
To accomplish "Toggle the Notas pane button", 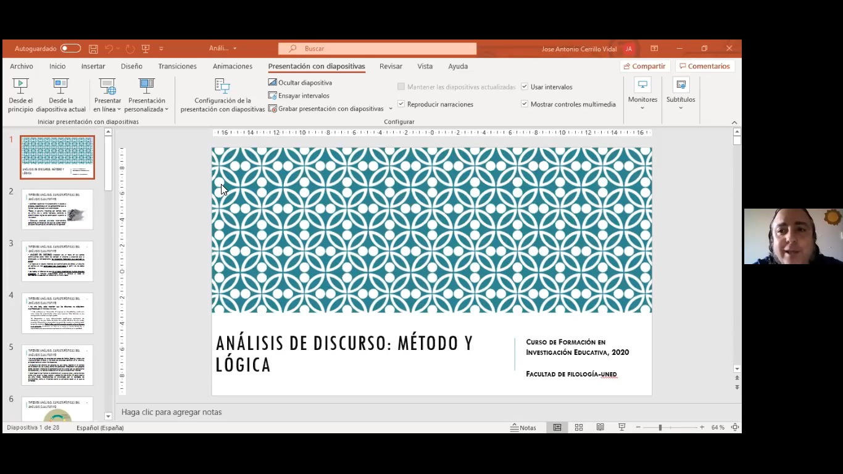I will click(523, 428).
